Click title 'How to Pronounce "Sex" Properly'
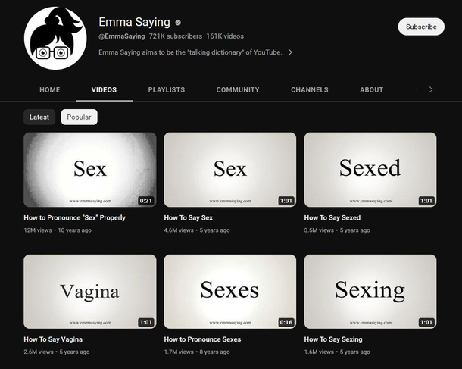Viewport: 462px width, 369px height. (74, 217)
